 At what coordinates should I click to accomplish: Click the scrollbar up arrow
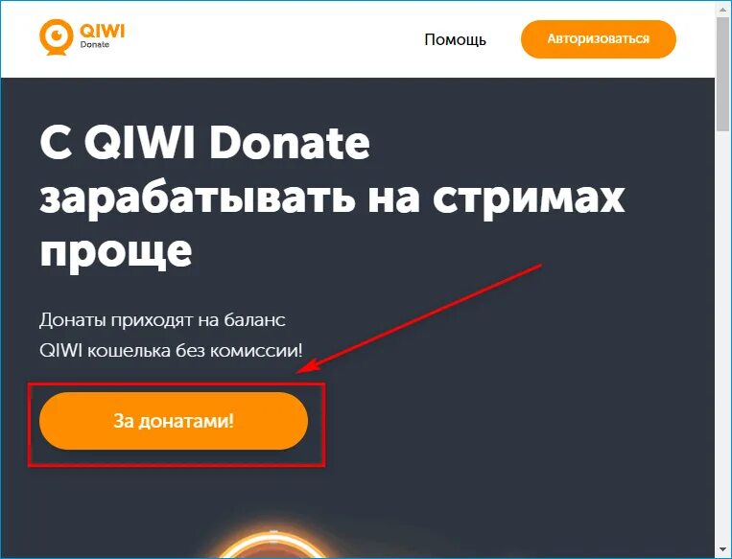pyautogui.click(x=723, y=9)
